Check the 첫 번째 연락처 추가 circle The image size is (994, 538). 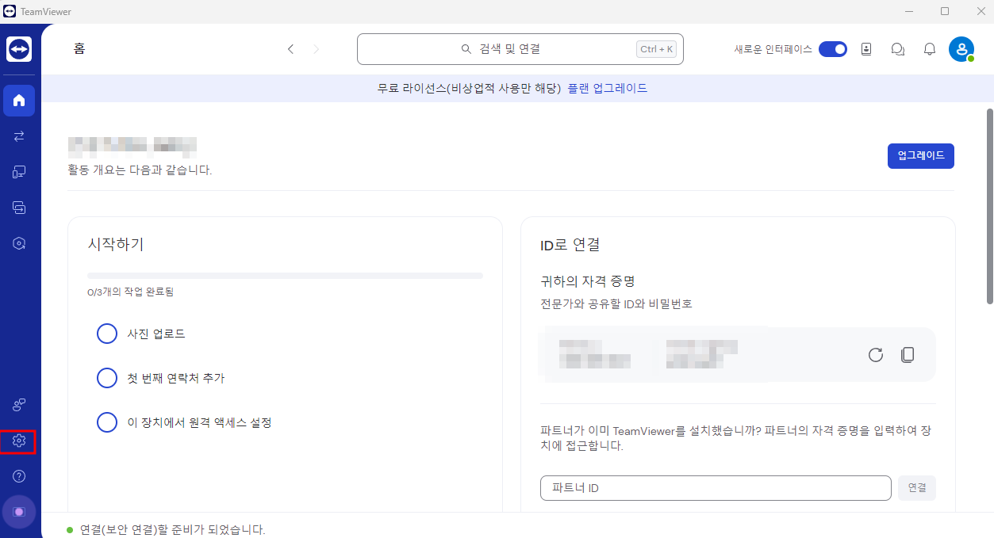(x=107, y=378)
